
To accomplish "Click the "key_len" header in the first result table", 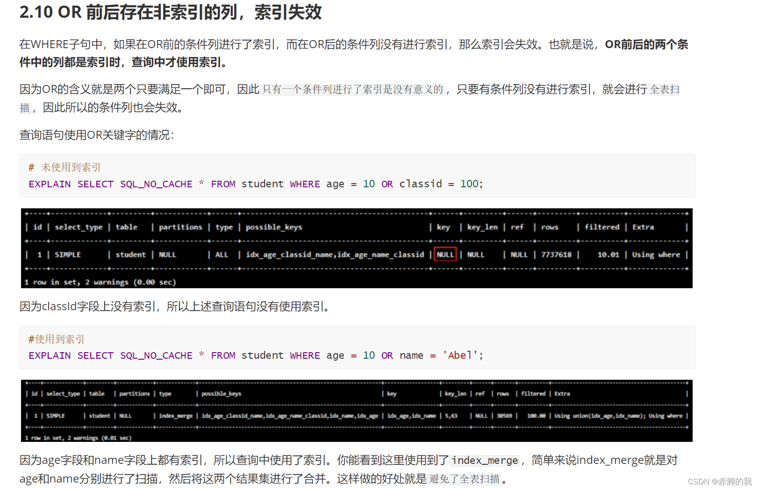I will point(482,227).
